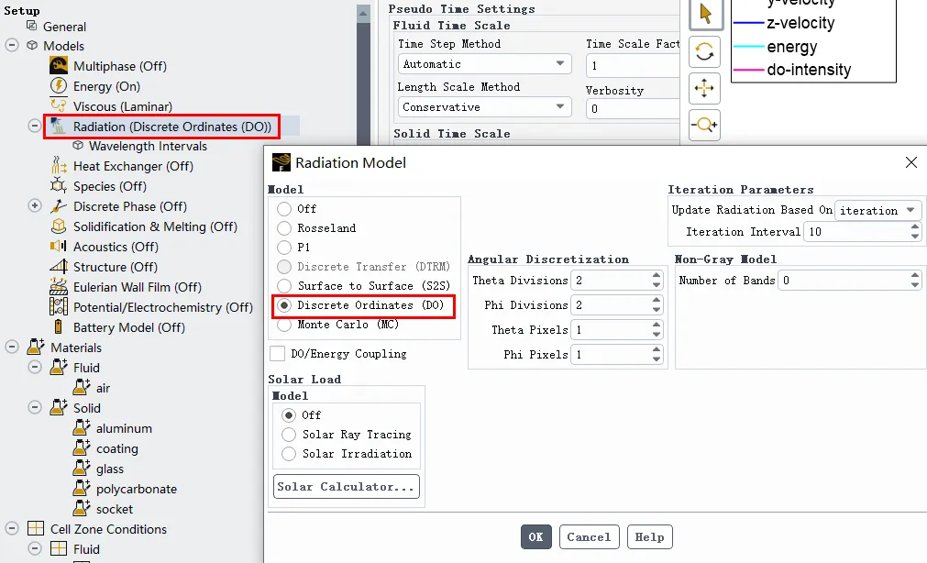Click the rotate view tool icon

(704, 51)
